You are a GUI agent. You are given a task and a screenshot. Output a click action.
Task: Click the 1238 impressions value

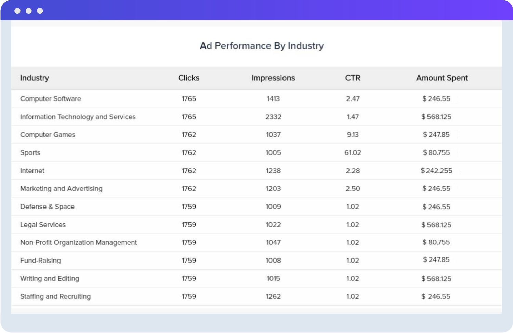point(273,171)
